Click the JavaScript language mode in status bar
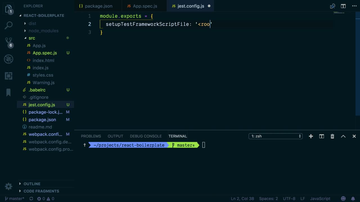This screenshot has width=360, height=202. point(320,199)
